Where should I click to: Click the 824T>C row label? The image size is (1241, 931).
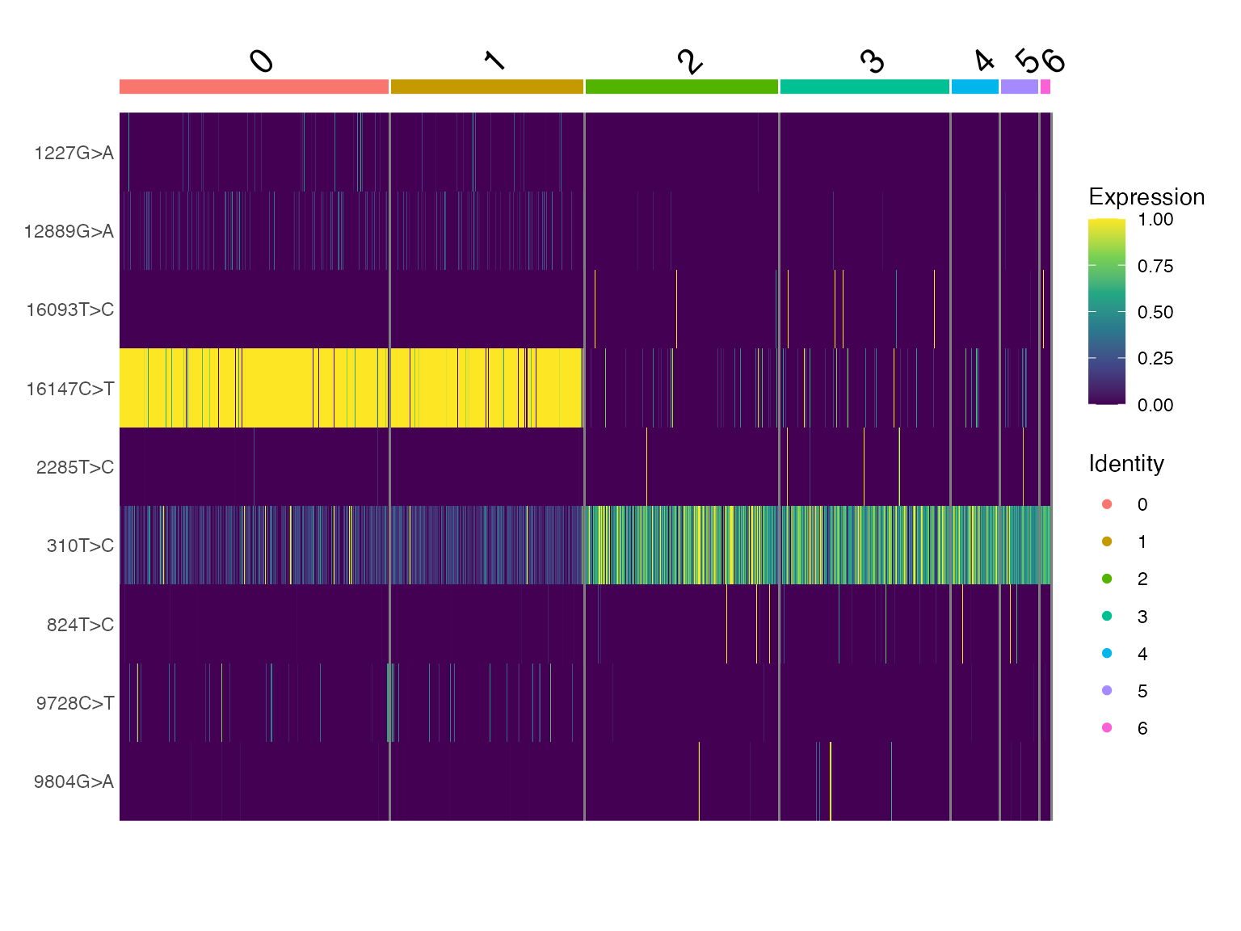pyautogui.click(x=80, y=625)
